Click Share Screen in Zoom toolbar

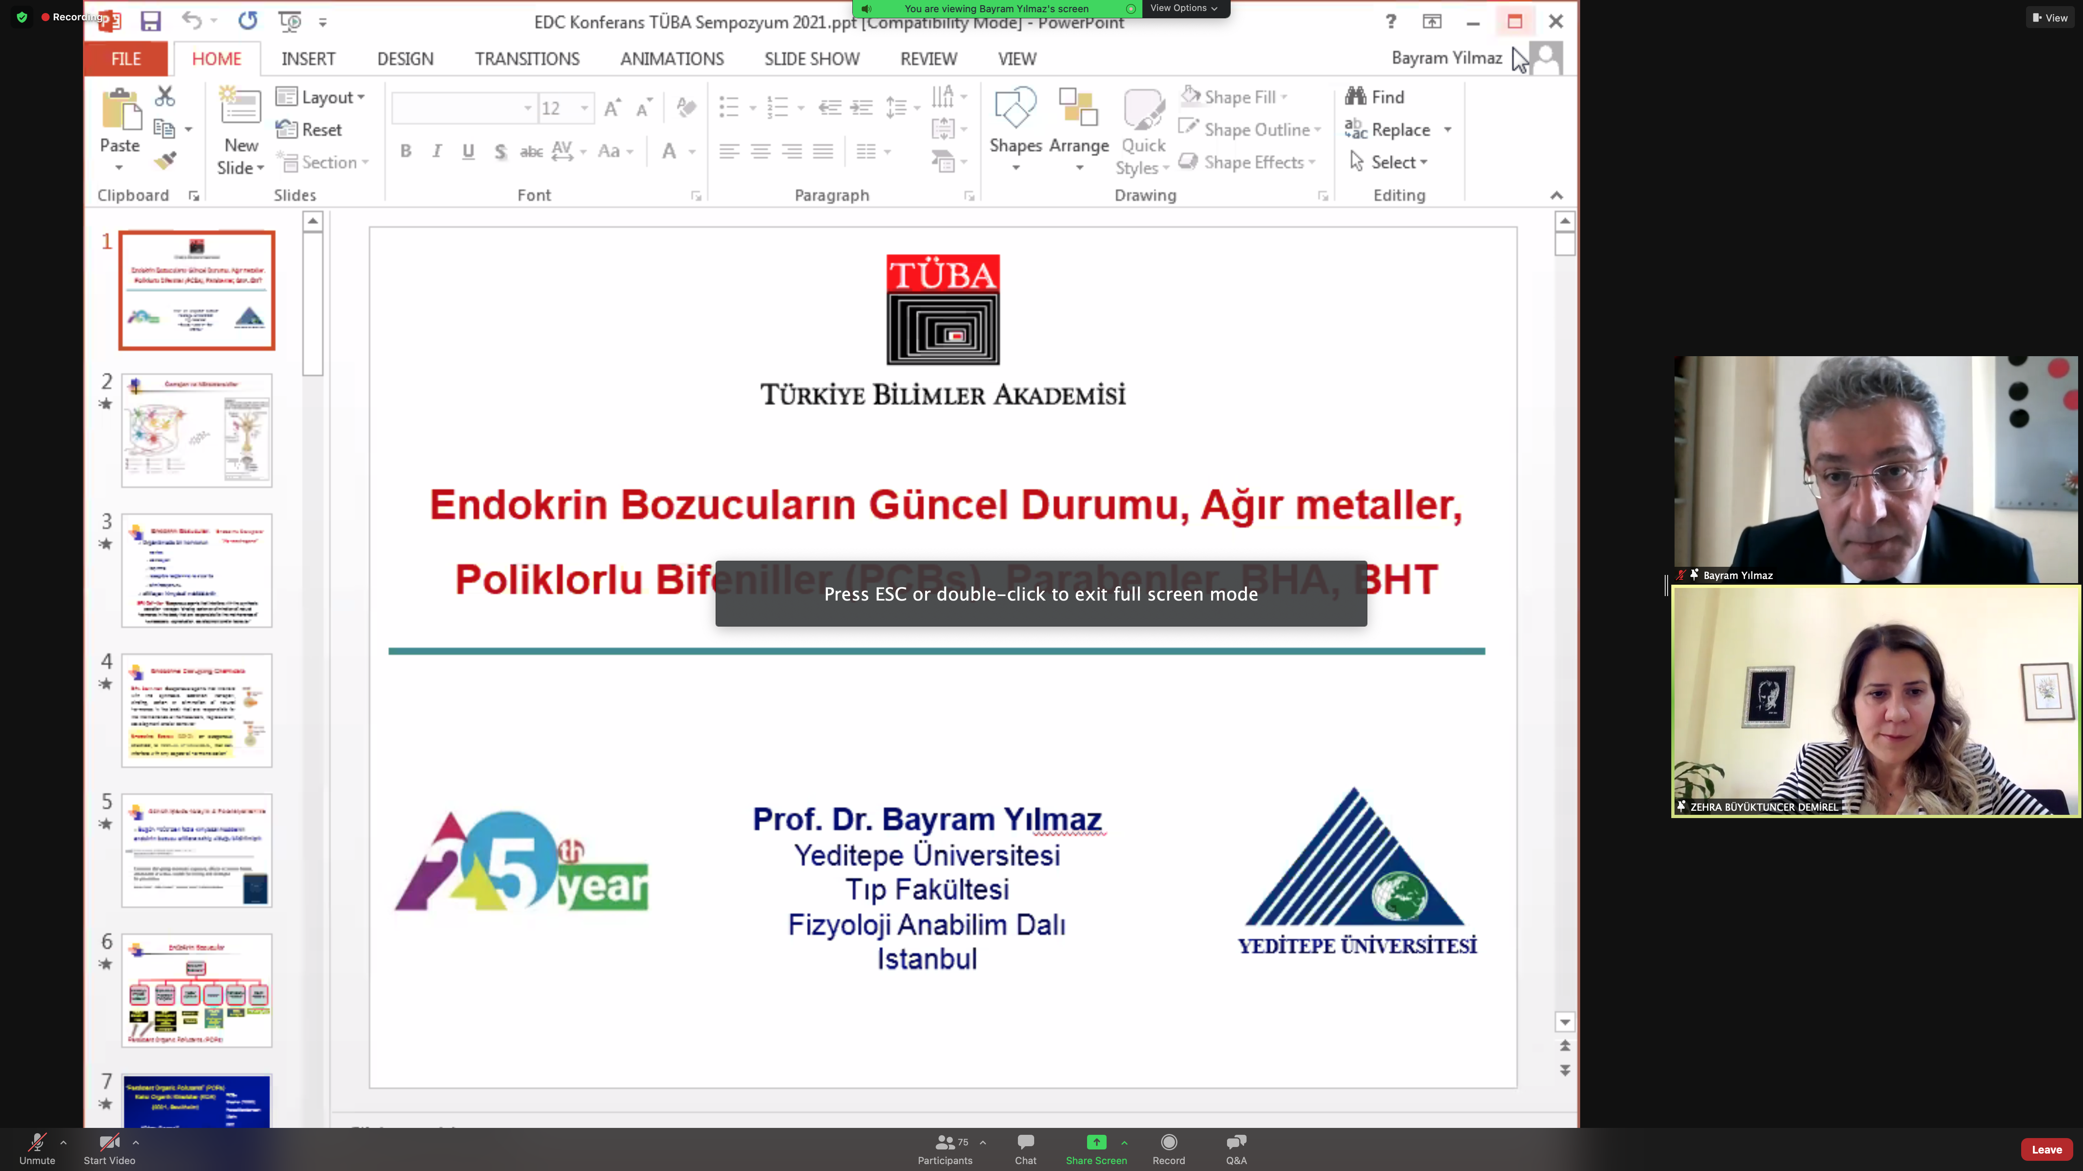(x=1096, y=1148)
